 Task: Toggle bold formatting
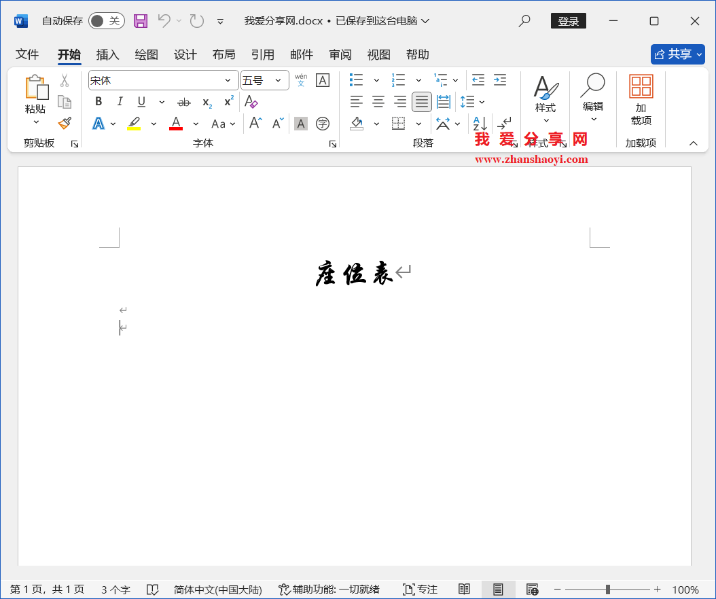(x=99, y=101)
